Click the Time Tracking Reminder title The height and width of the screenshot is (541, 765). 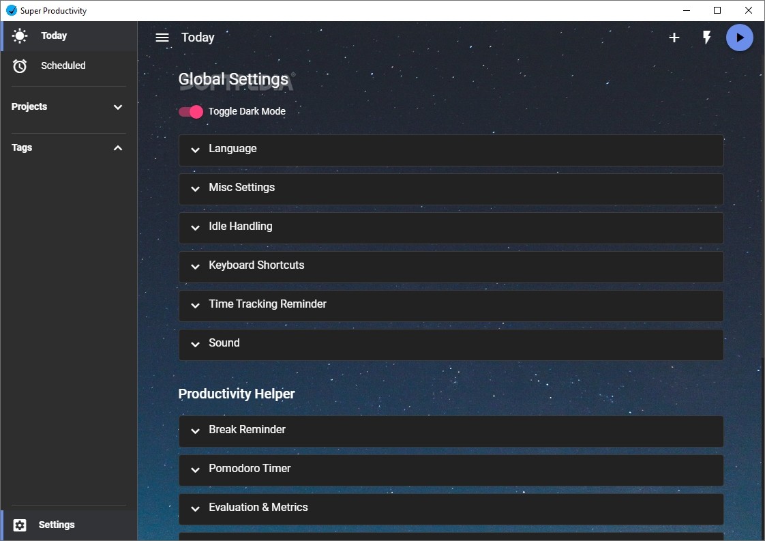268,304
